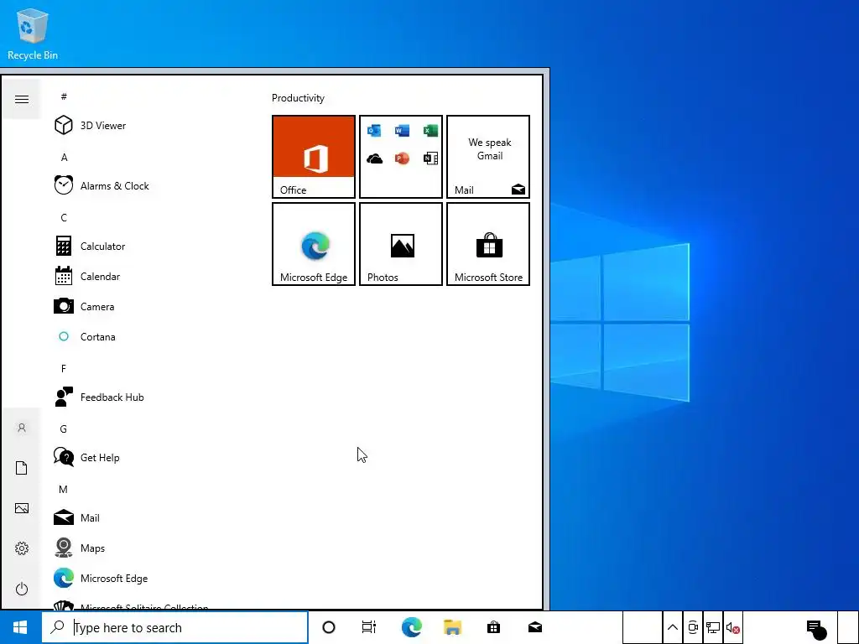Open PowerPoint in the Office apps folder tile
Image resolution: width=859 pixels, height=644 pixels.
pos(402,158)
